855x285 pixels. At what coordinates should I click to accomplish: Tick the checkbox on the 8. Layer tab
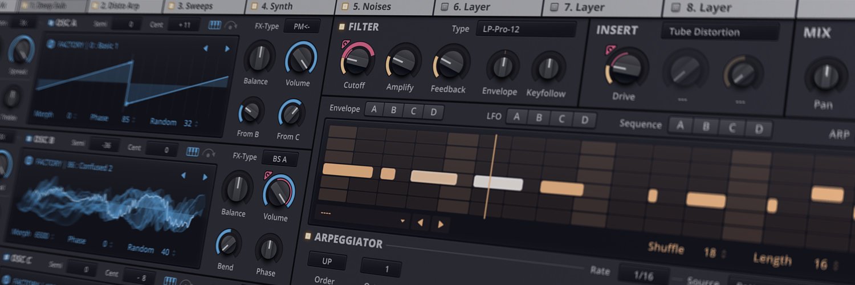[x=676, y=7]
